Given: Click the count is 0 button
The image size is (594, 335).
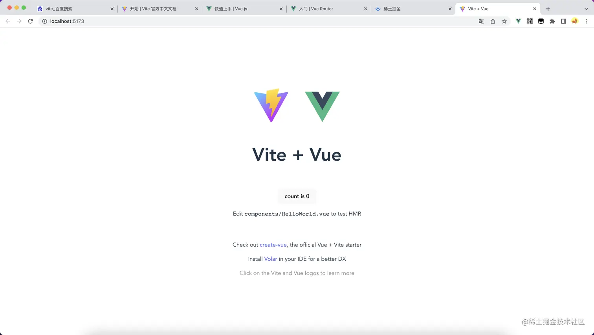Looking at the screenshot, I should [297, 196].
